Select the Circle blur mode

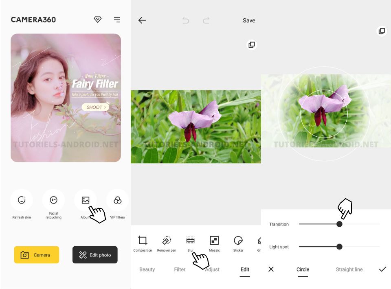(x=303, y=269)
